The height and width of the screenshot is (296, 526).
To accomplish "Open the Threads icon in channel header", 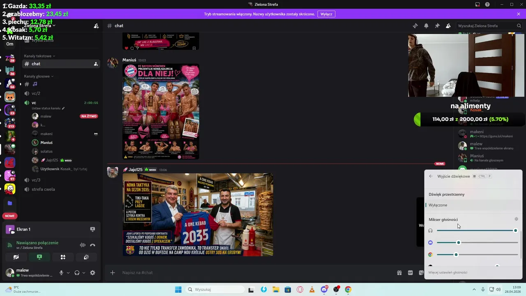I will point(415,25).
